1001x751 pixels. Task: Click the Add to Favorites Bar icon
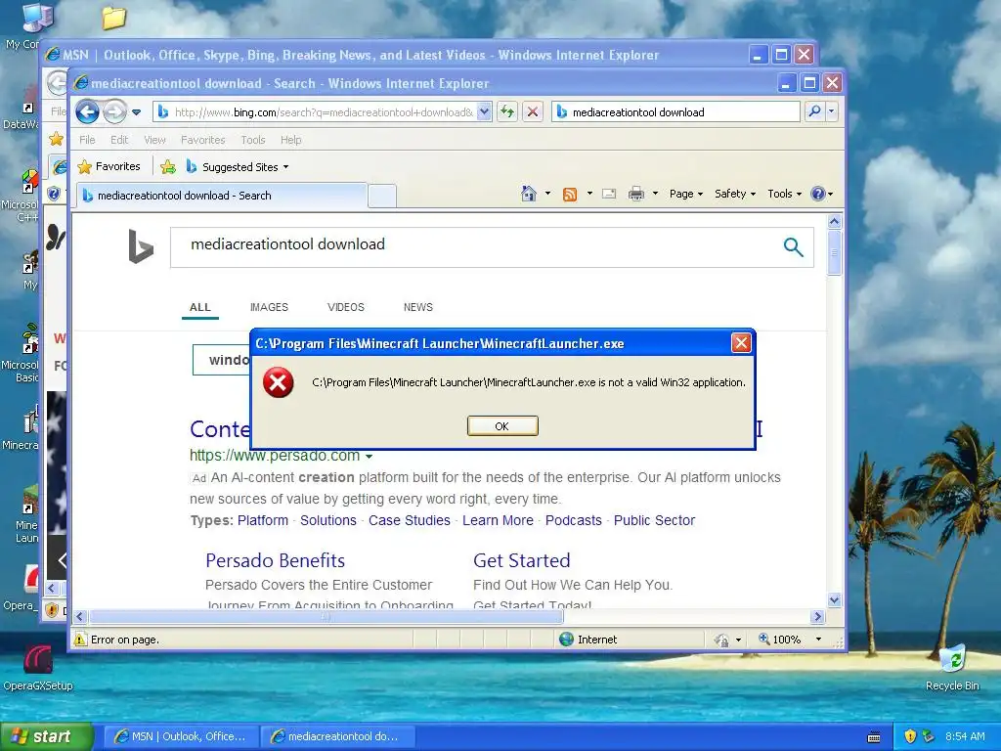click(168, 167)
